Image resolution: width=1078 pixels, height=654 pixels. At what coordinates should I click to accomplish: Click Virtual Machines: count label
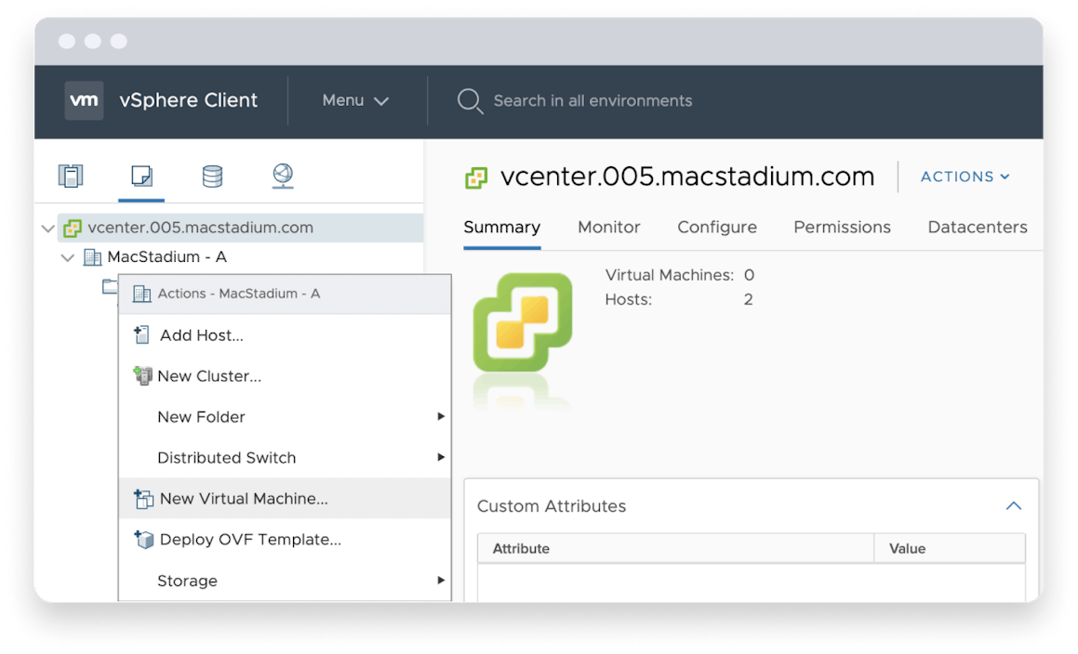(x=670, y=276)
